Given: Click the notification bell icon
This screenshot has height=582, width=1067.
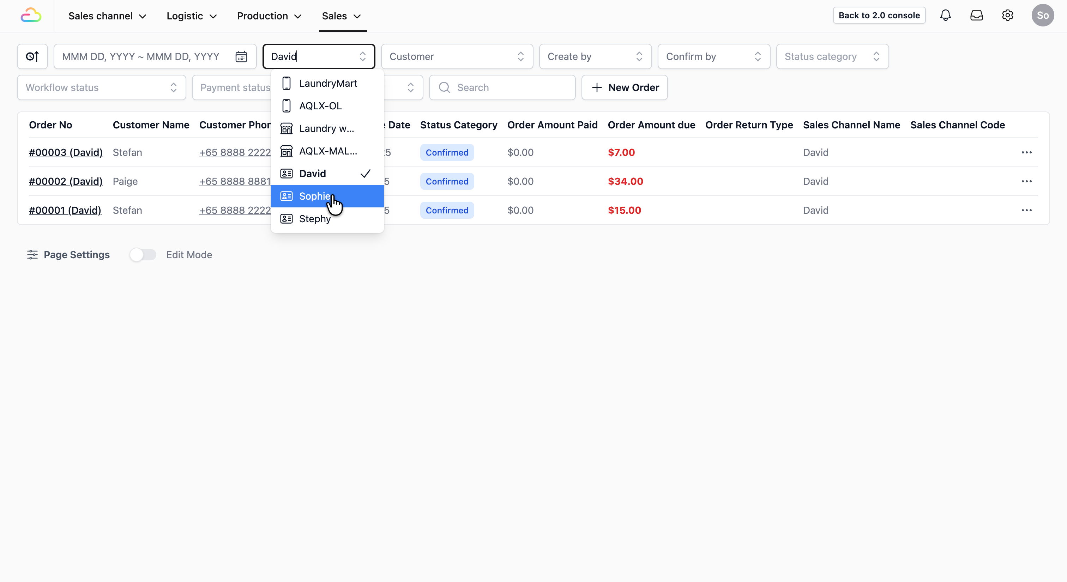Looking at the screenshot, I should pyautogui.click(x=945, y=15).
